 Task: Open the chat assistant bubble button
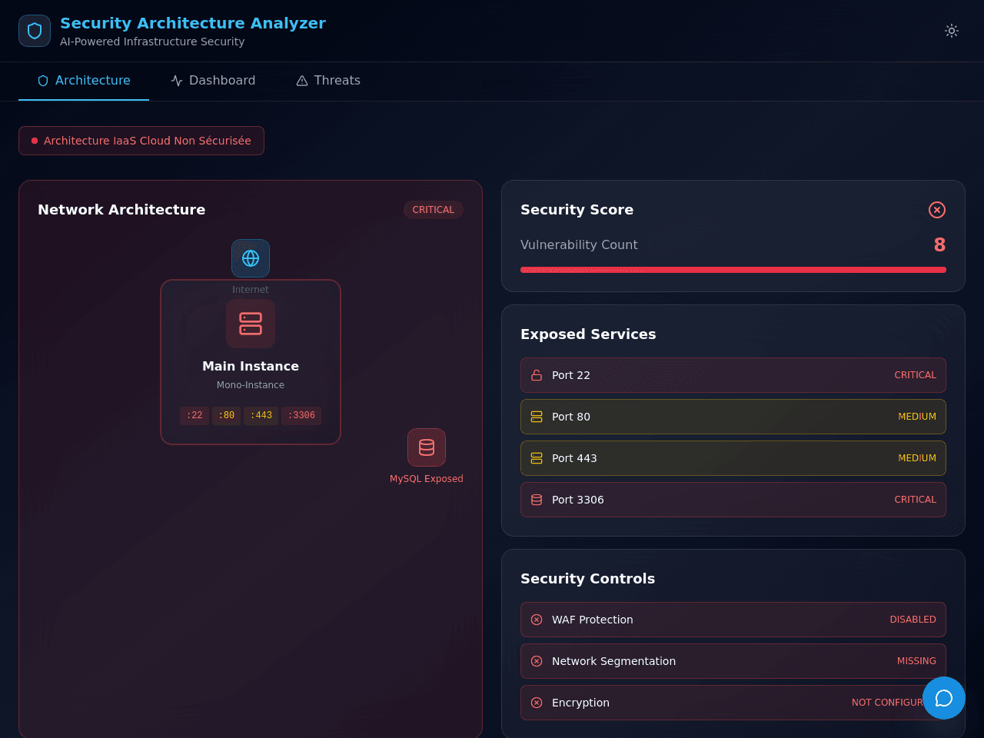pos(944,698)
